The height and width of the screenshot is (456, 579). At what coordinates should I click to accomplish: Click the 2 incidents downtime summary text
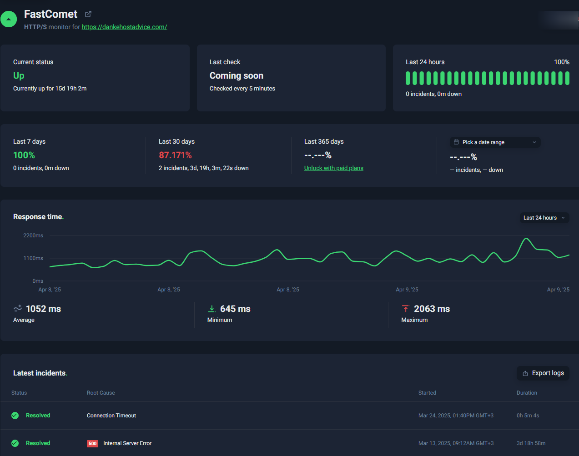click(204, 168)
